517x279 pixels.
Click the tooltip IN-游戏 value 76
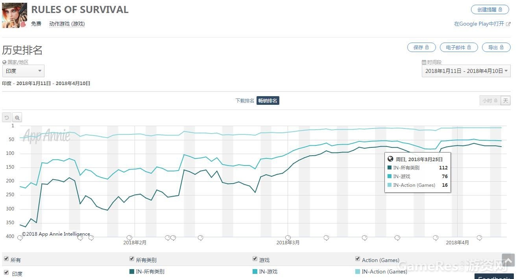(445, 176)
